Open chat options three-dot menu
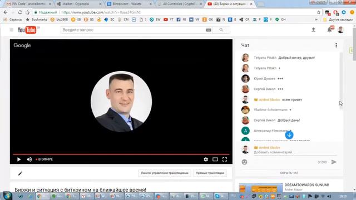The width and height of the screenshot is (356, 200). [x=336, y=46]
